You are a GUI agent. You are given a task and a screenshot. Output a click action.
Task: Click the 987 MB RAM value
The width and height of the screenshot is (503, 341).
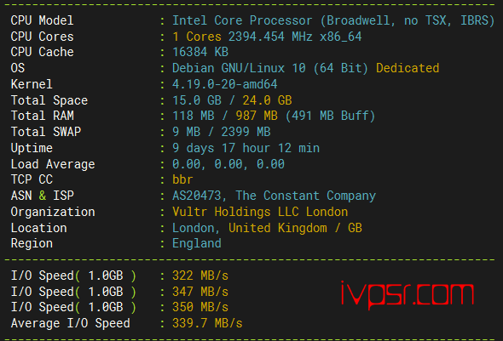click(x=257, y=116)
